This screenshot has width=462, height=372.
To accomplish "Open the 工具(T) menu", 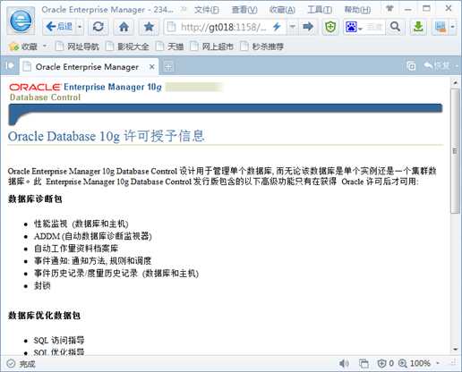I will (320, 10).
